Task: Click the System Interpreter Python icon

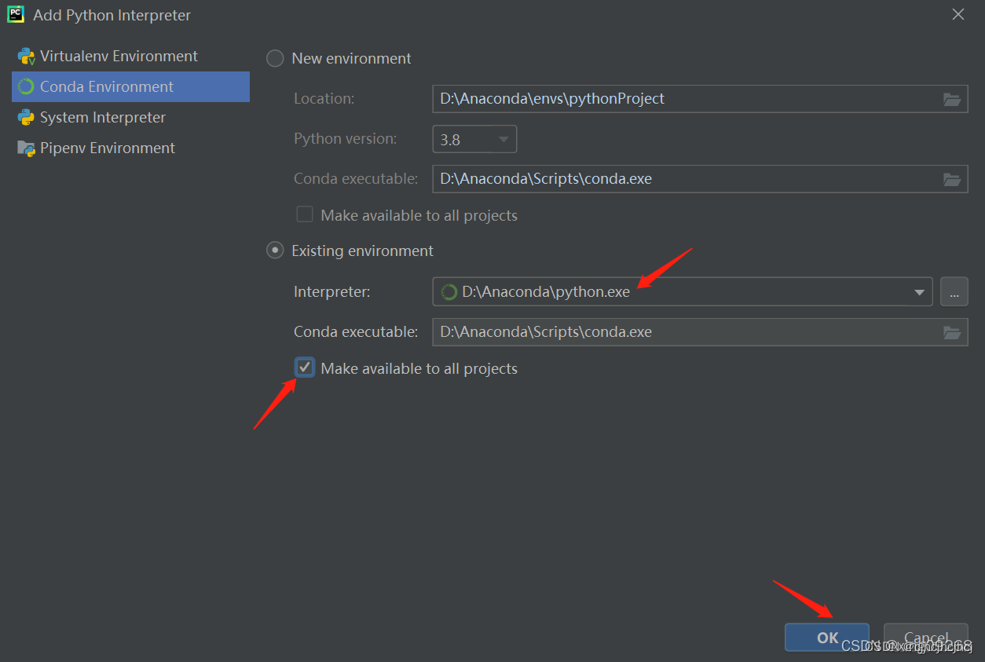Action: coord(26,118)
